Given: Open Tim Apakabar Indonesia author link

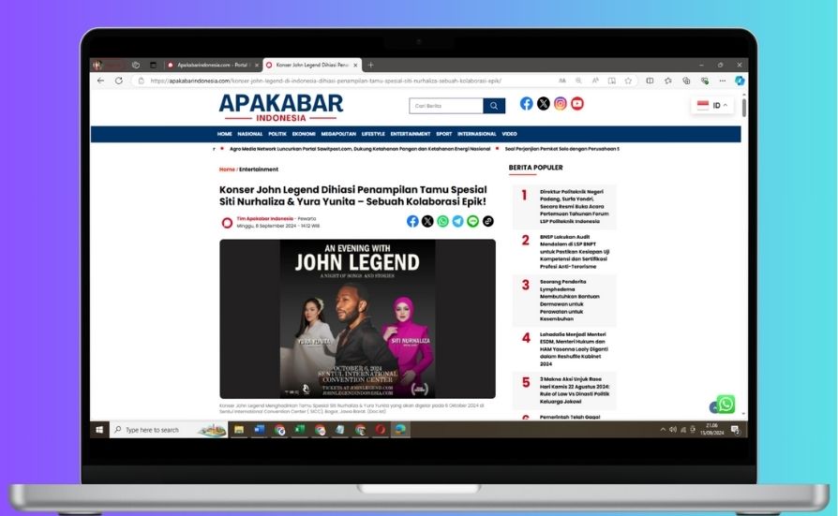Looking at the screenshot, I should pos(264,218).
